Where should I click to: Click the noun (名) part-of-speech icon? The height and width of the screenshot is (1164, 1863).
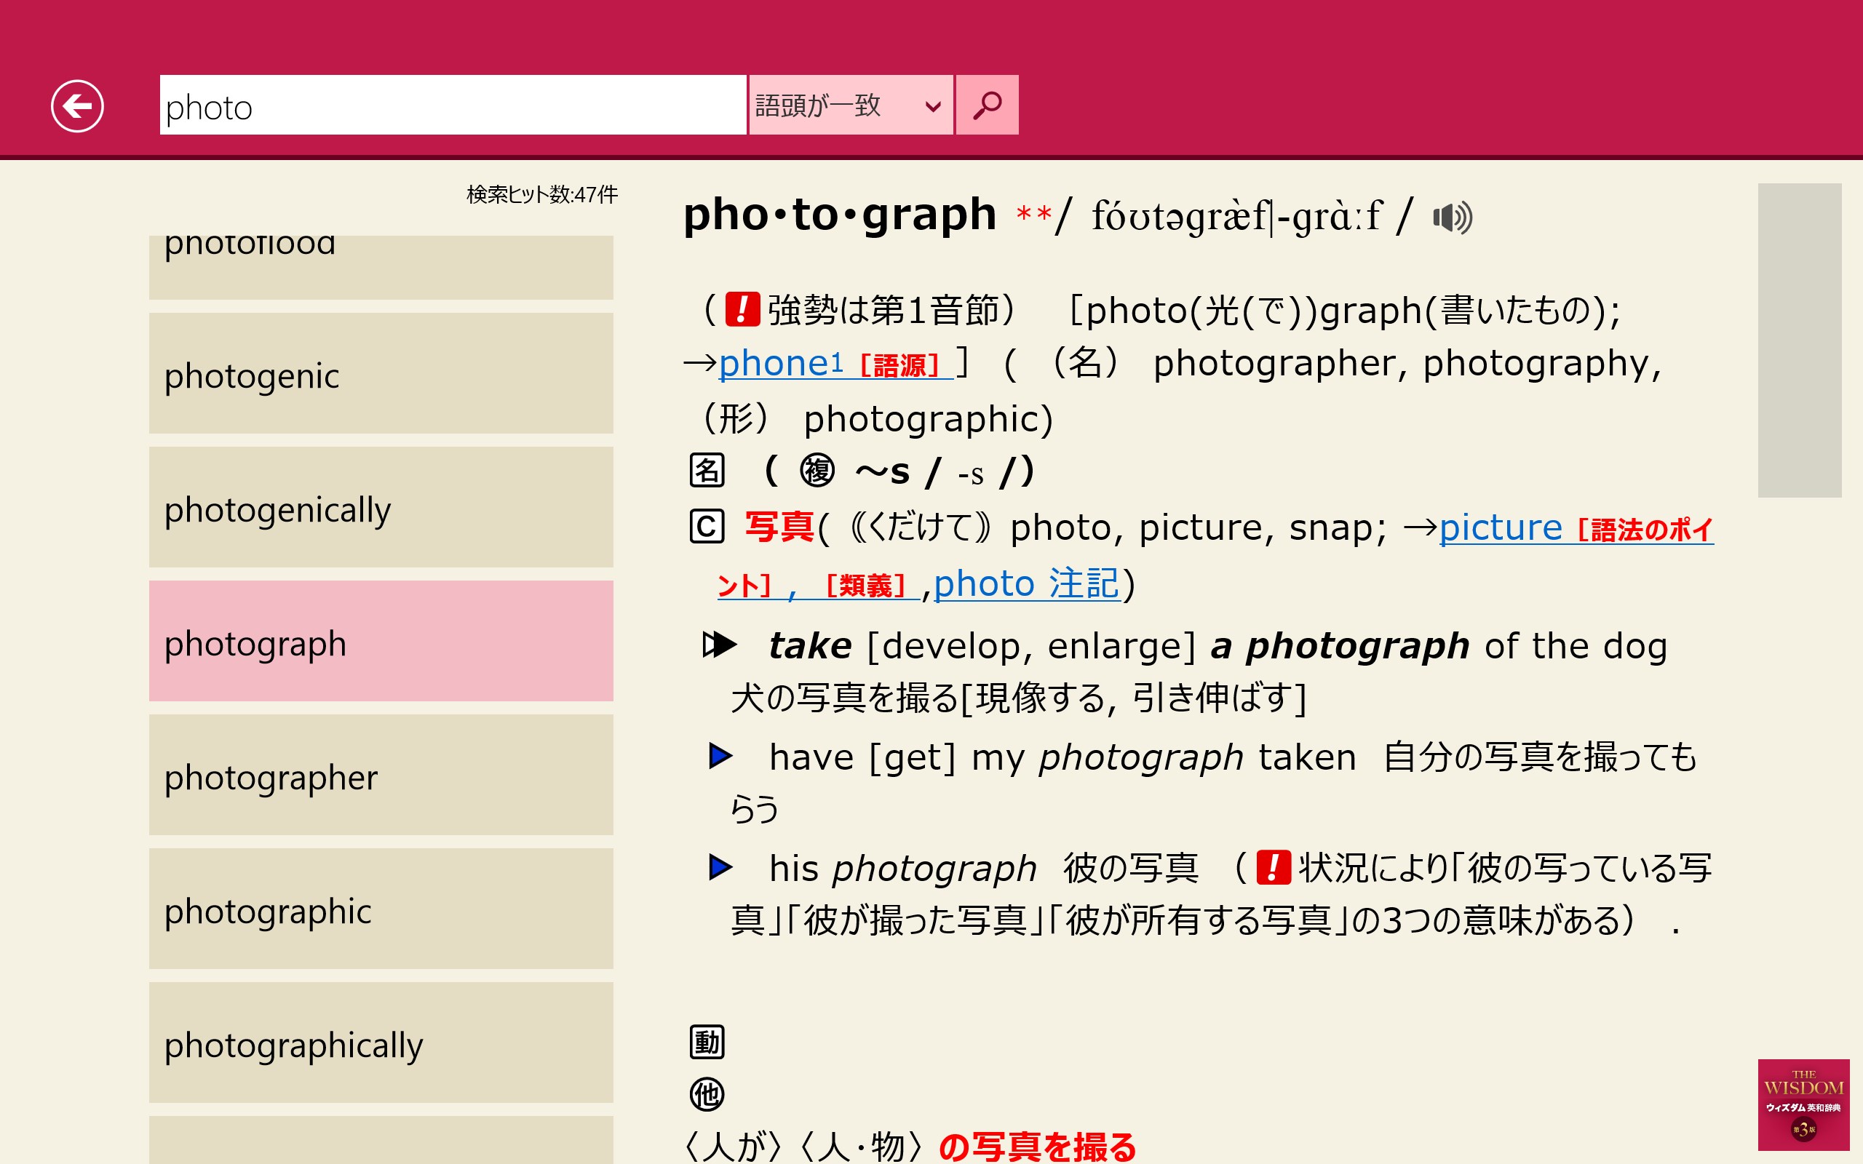(707, 471)
